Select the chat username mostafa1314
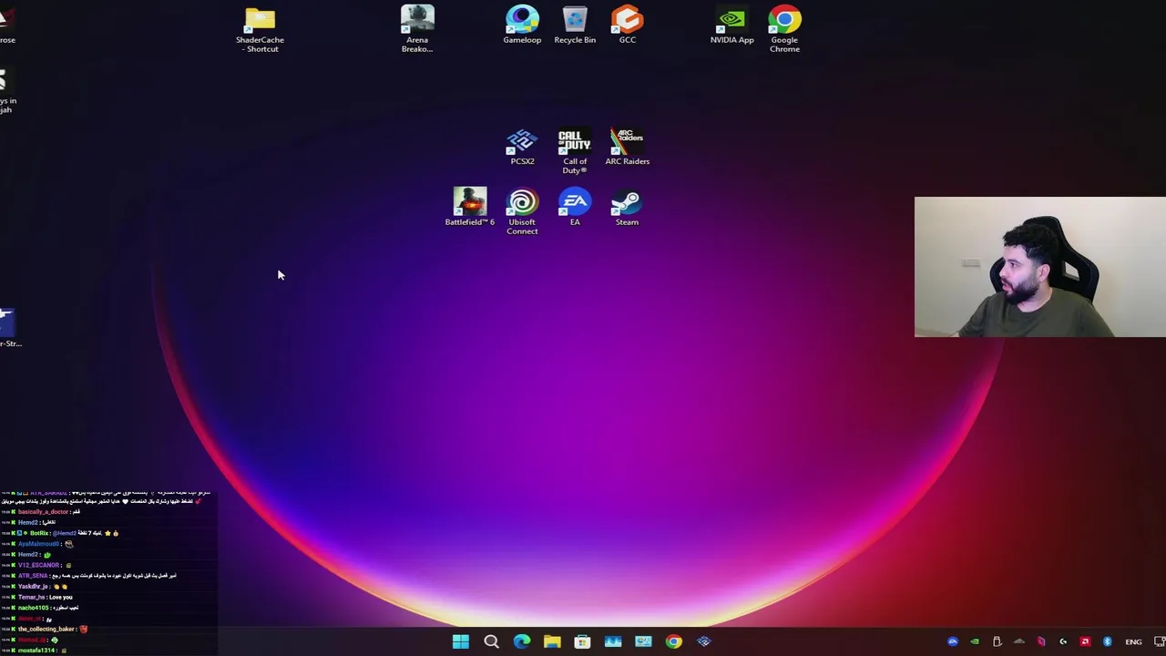The height and width of the screenshot is (656, 1166). [36, 651]
